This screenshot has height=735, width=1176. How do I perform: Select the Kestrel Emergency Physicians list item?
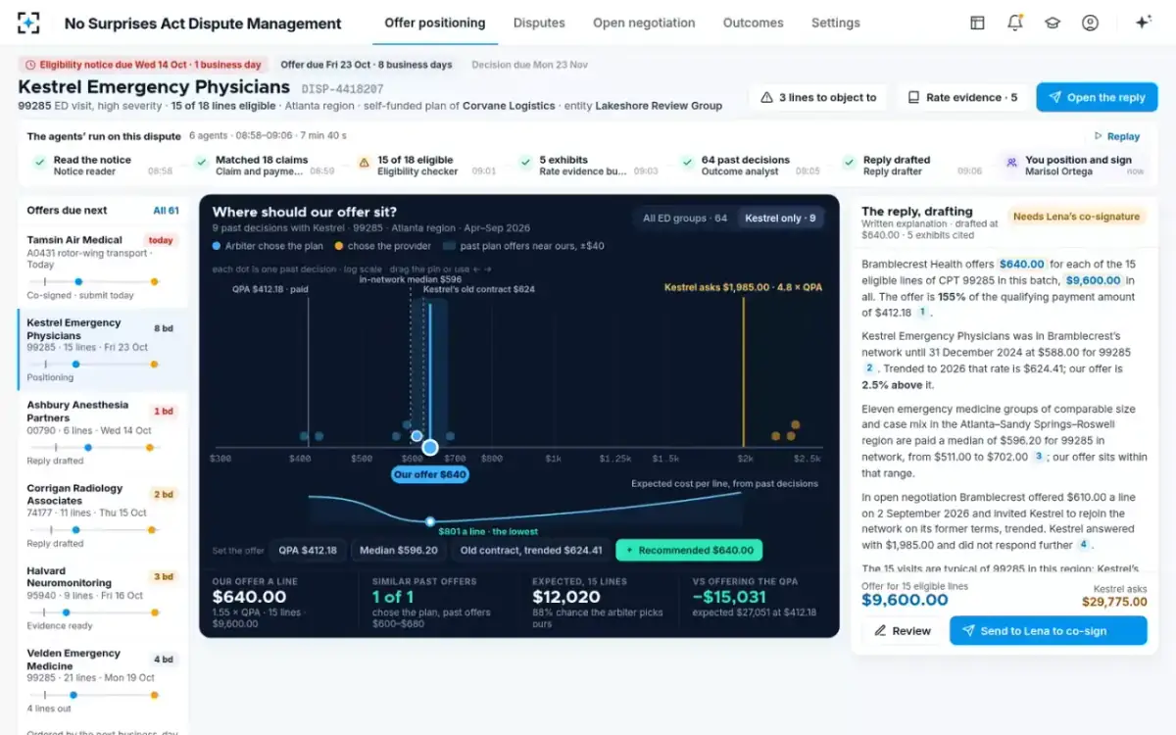click(x=102, y=350)
